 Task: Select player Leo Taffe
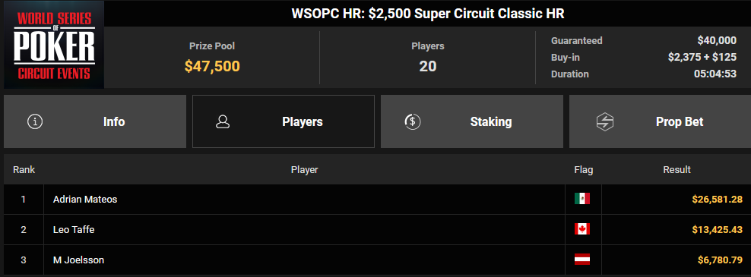click(x=74, y=230)
